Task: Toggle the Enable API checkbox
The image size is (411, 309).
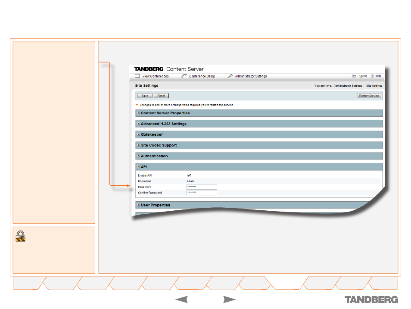Action: (x=189, y=175)
